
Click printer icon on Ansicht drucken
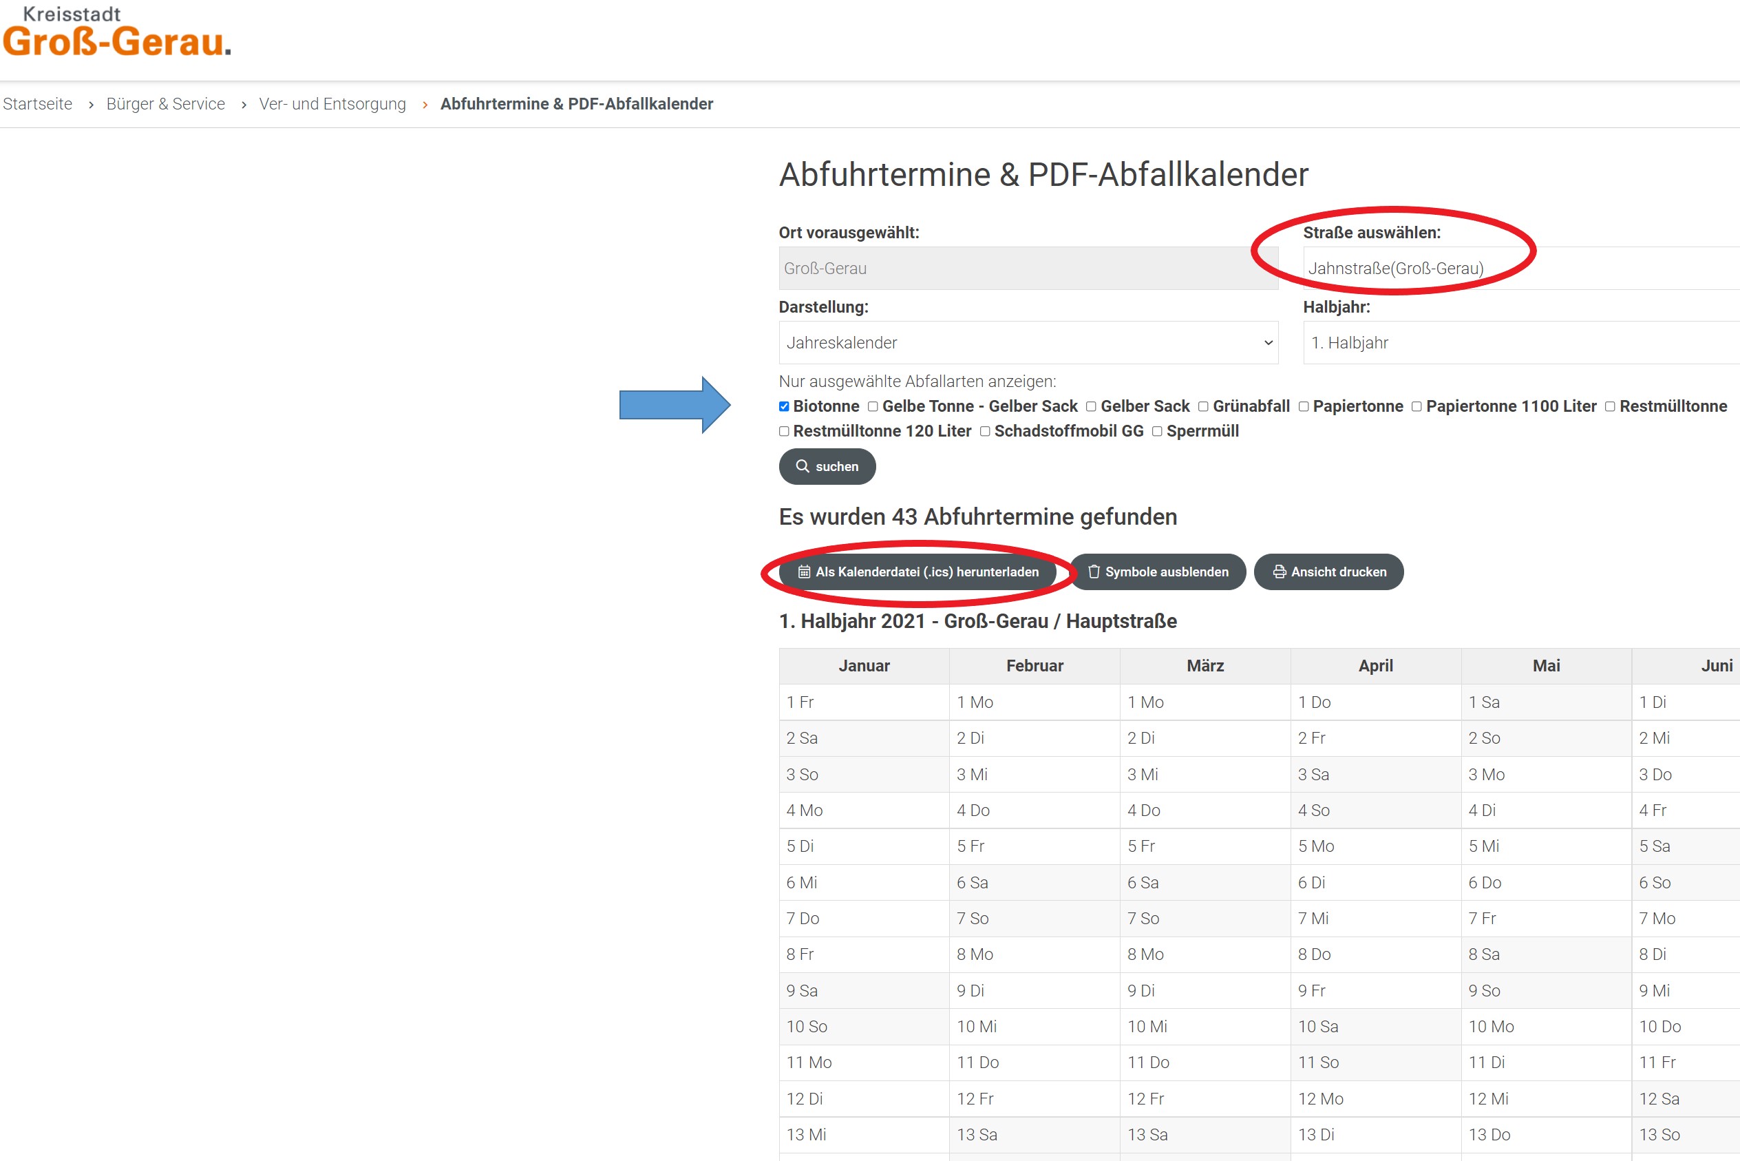click(1279, 572)
